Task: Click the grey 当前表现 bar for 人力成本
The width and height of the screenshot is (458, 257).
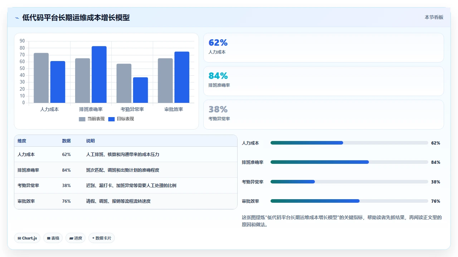Action: 41,78
